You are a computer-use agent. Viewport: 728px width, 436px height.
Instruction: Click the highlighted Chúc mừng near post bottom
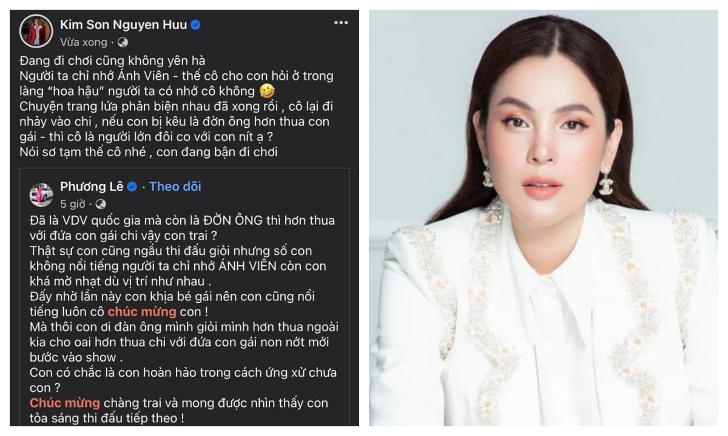(x=64, y=403)
